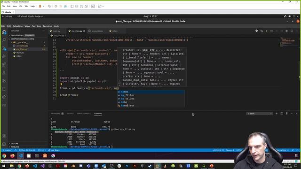Open VMware VM menu

pyautogui.click(x=21, y=6)
